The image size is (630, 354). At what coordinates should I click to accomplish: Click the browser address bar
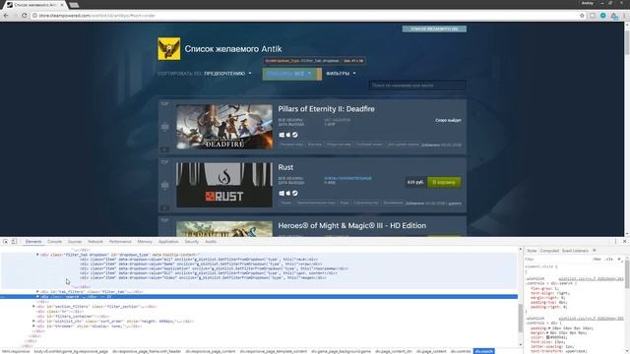click(305, 16)
